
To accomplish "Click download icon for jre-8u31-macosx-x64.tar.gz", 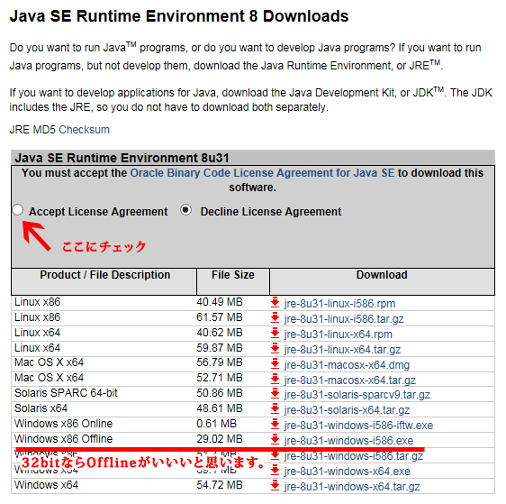I will coord(275,379).
